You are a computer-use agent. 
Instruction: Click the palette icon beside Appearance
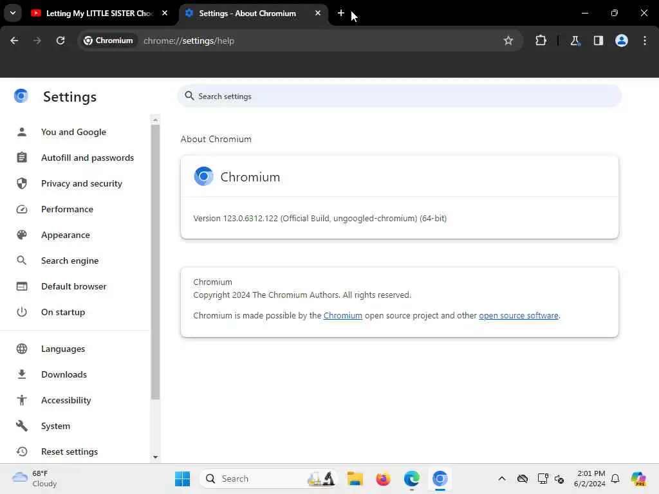[x=22, y=235]
